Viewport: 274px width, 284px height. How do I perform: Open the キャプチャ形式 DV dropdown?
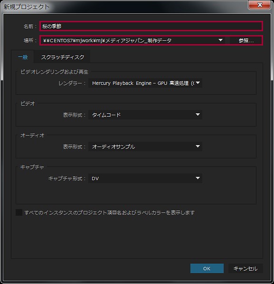(x=145, y=178)
